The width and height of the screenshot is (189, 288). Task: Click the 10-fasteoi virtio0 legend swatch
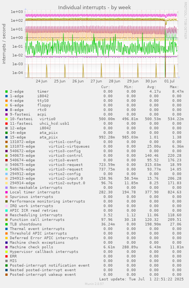tap(6, 119)
